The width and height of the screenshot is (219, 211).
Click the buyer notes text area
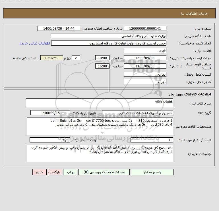point(100,154)
